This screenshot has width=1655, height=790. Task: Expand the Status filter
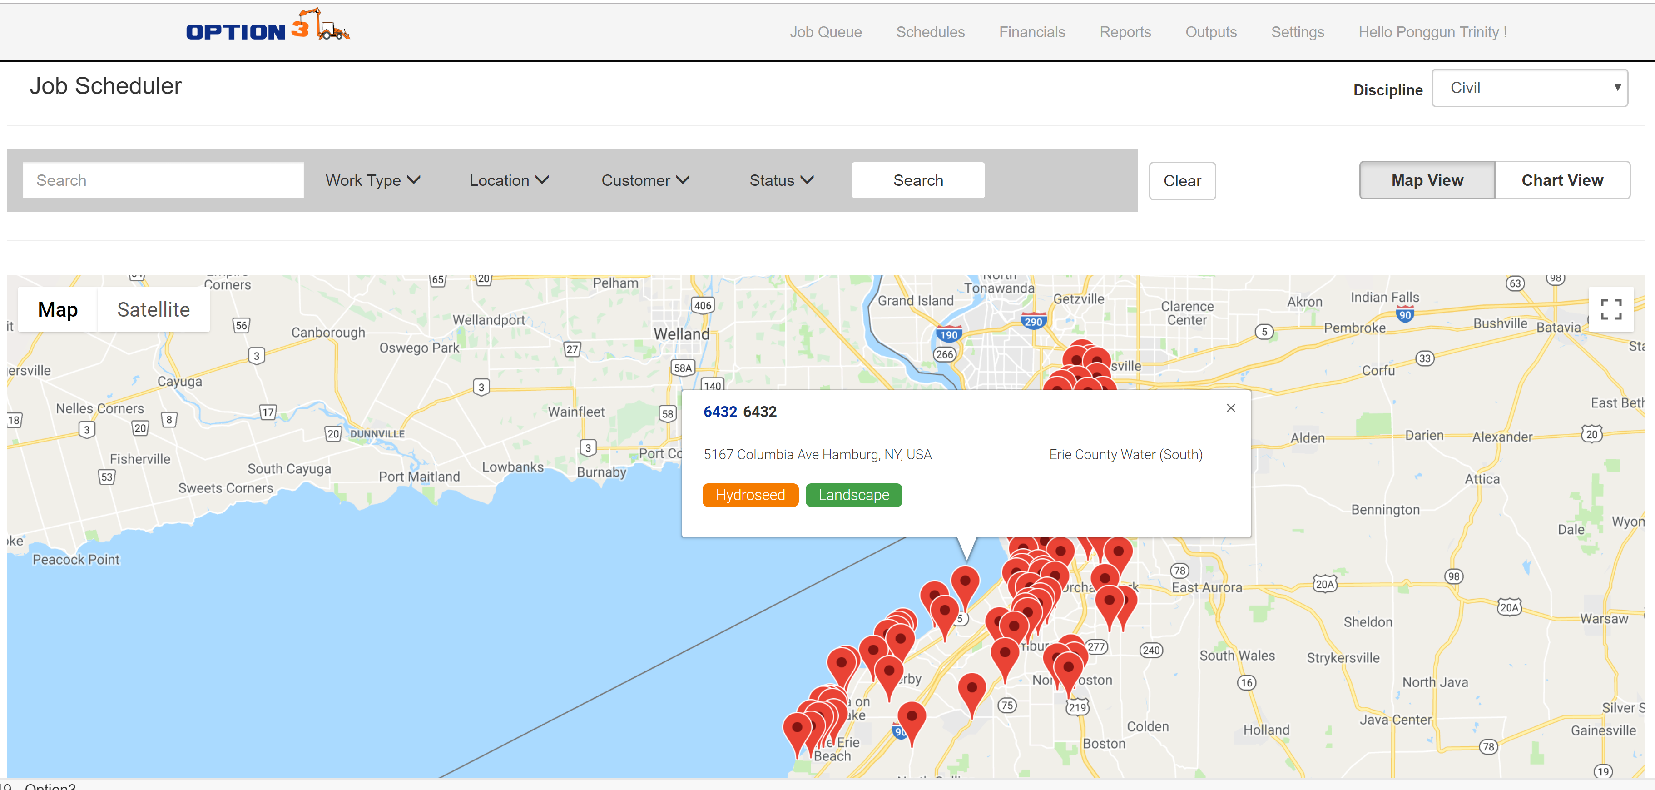click(781, 181)
